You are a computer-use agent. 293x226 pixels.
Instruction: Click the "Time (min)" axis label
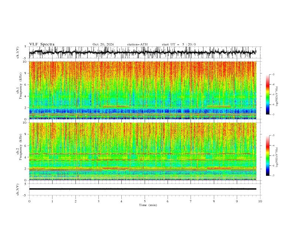[x=148, y=205]
